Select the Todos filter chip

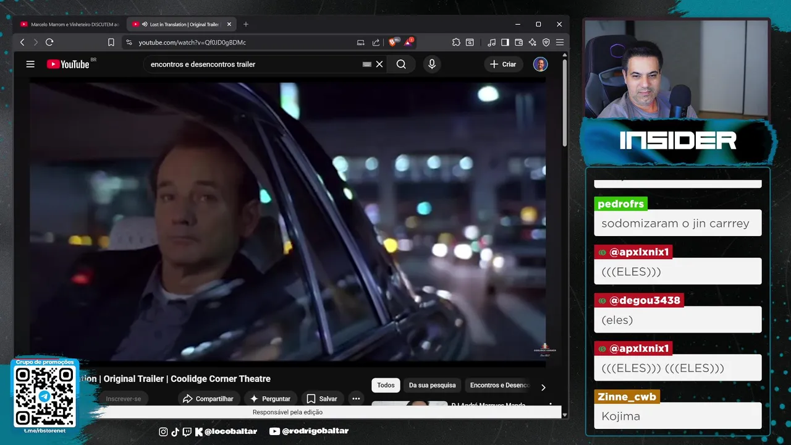coord(386,385)
